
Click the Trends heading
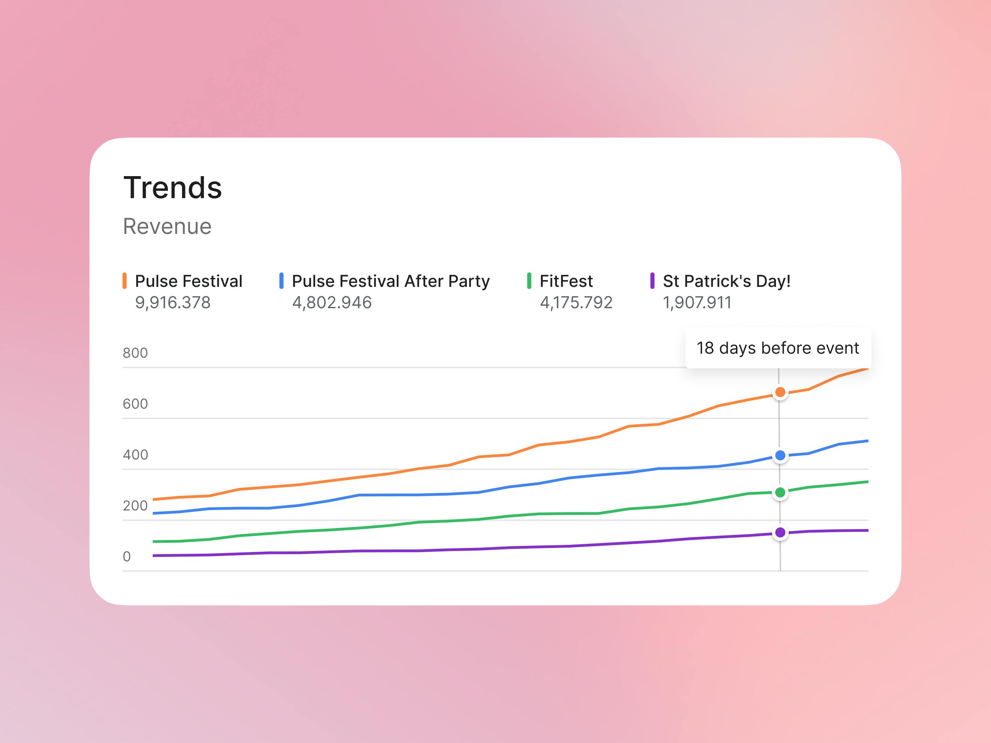coord(172,188)
